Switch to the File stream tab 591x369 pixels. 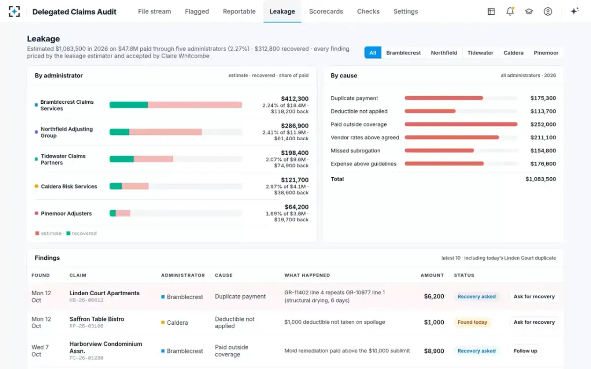pyautogui.click(x=155, y=11)
